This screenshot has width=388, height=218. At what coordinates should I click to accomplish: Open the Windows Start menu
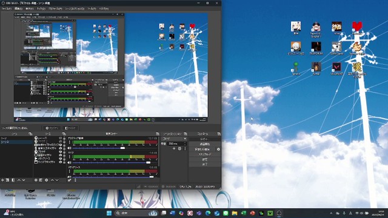[x=109, y=213]
